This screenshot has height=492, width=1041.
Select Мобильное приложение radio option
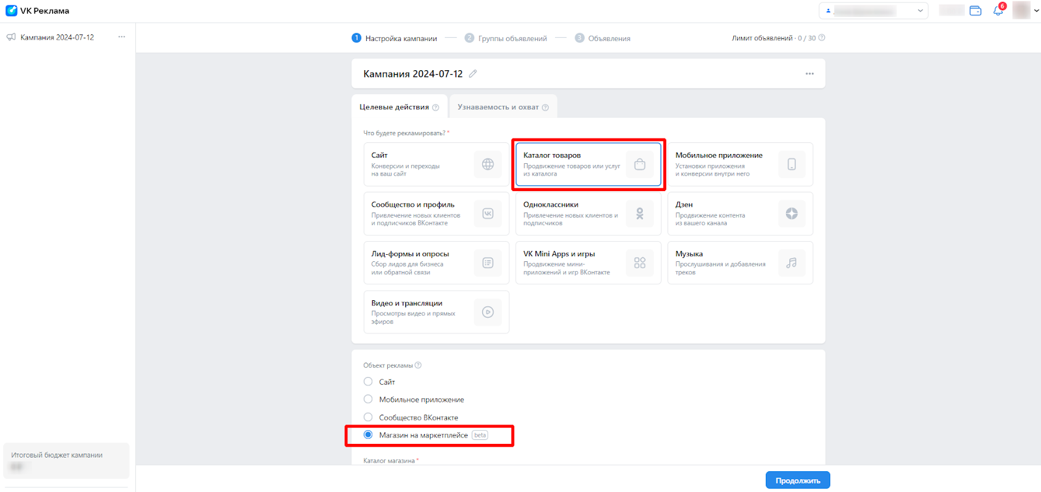(368, 399)
